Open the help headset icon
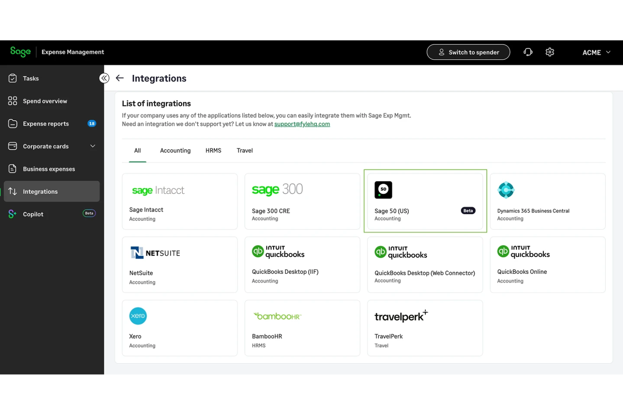This screenshot has height=415, width=623. pos(528,52)
